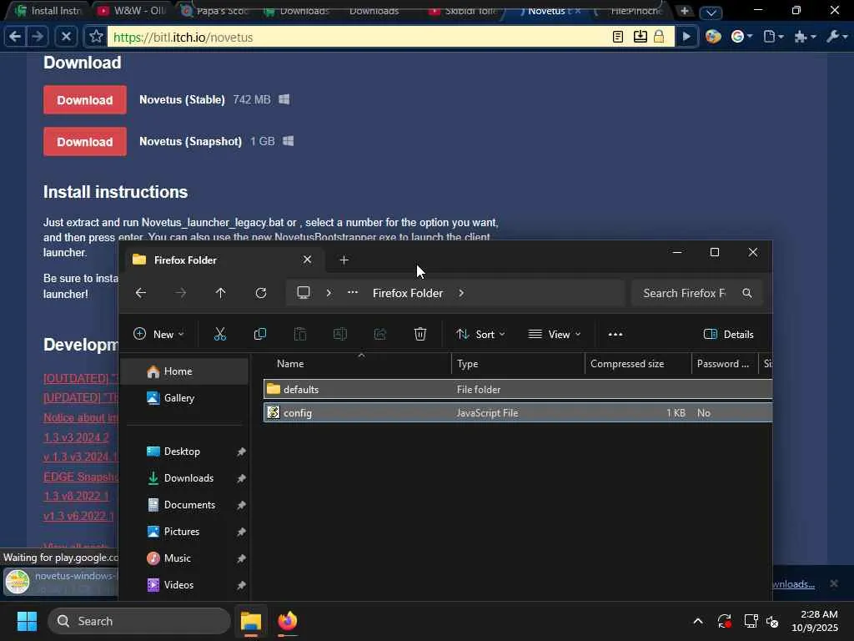This screenshot has height=641, width=854.
Task: Click the This PC monitor icon in the breadcrumb
Action: point(304,293)
